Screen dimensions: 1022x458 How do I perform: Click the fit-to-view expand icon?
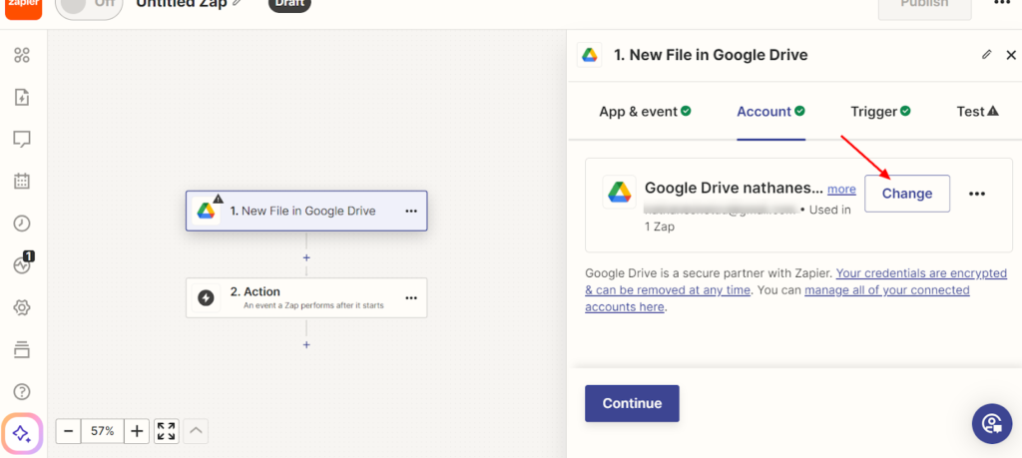pos(167,431)
